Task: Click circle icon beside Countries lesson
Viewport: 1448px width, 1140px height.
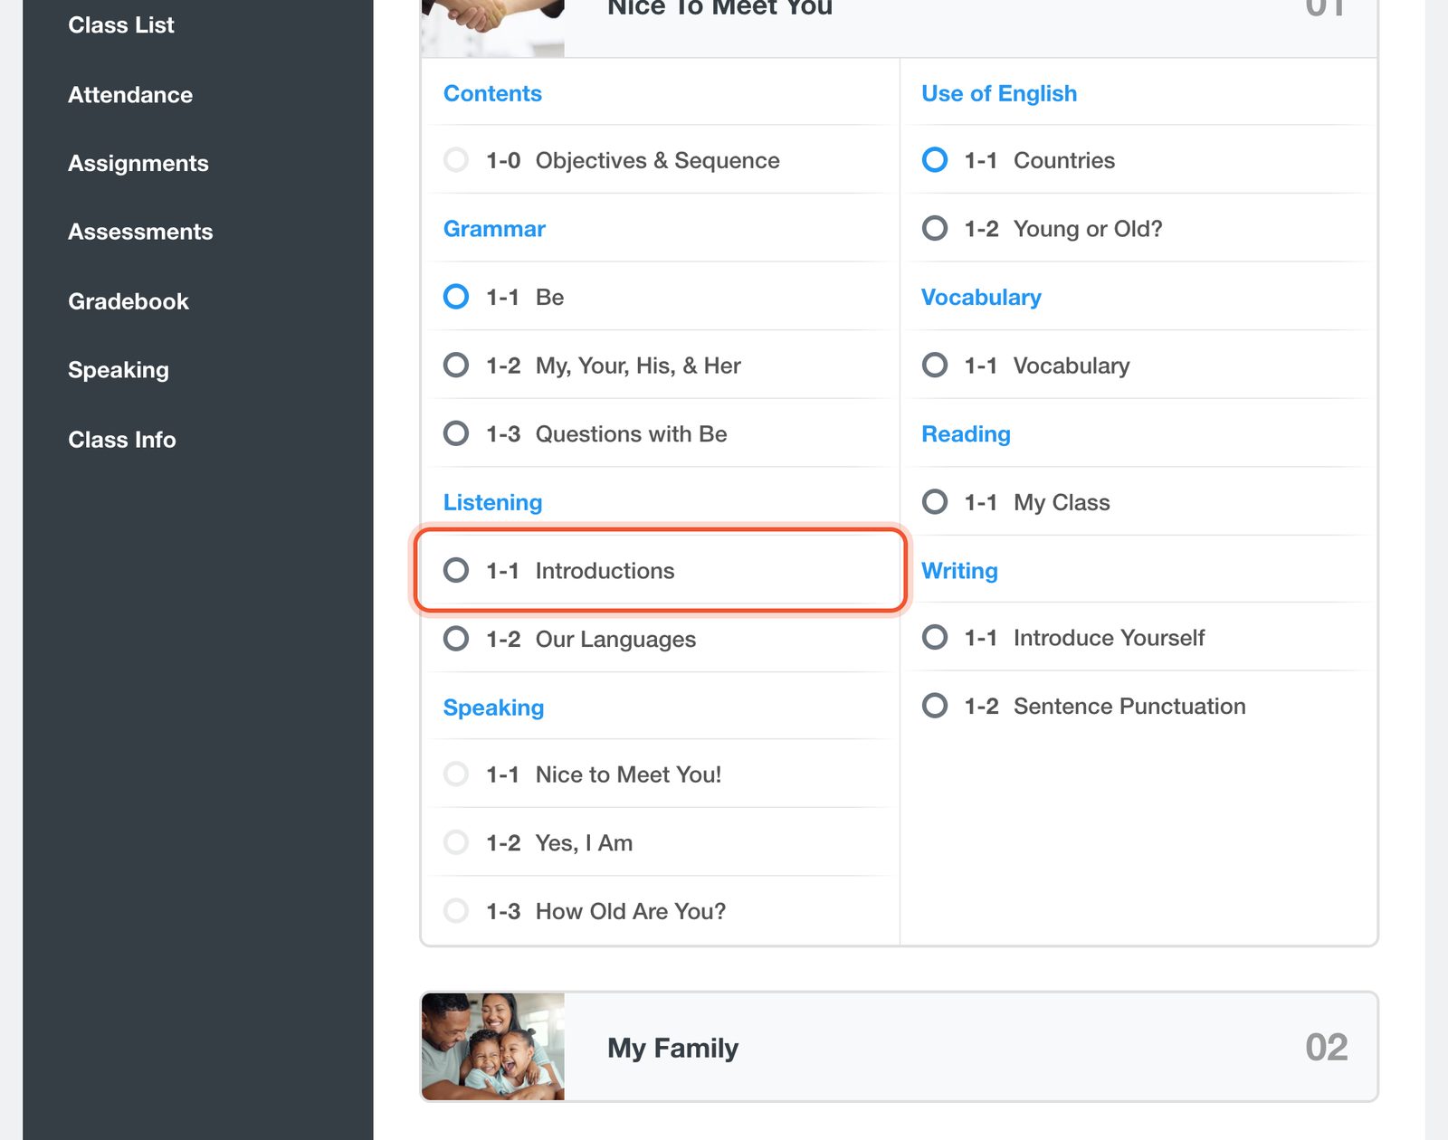Action: pyautogui.click(x=935, y=160)
